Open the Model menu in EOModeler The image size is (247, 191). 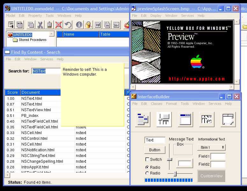11,16
